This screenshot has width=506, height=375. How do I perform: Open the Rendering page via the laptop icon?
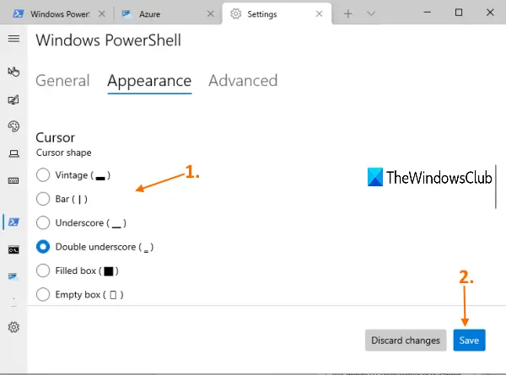[x=13, y=153]
